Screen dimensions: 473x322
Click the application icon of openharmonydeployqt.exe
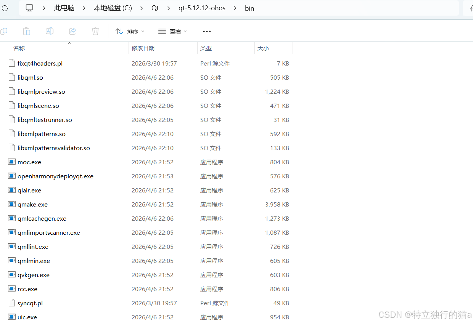point(11,176)
